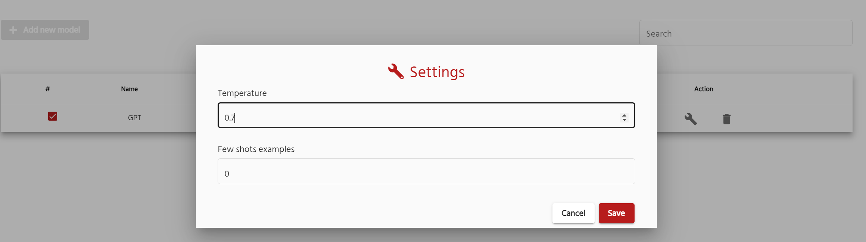Click the Add new model button label

point(52,30)
